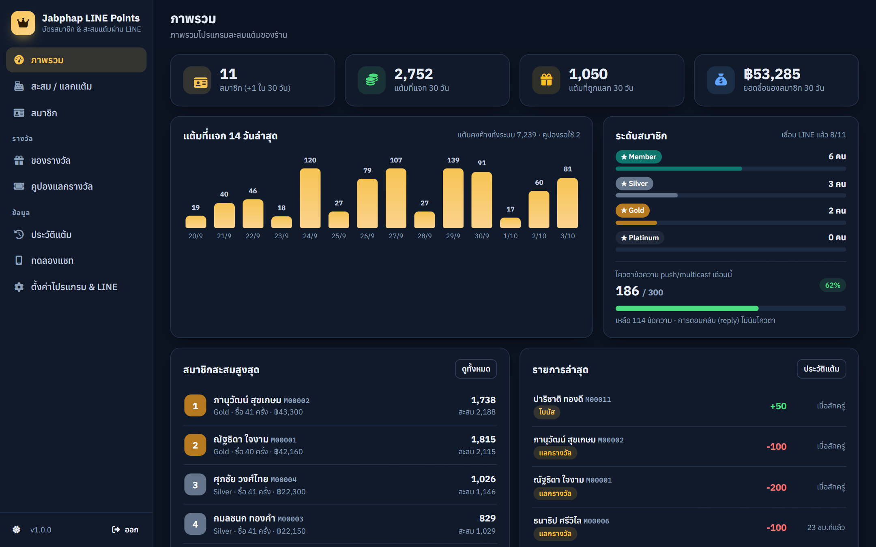Click ดูทั้งหมด button for top members
The height and width of the screenshot is (547, 876).
click(476, 369)
